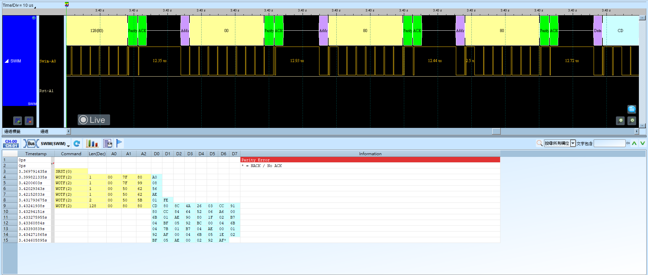Jump to next search result arrow

pos(643,143)
